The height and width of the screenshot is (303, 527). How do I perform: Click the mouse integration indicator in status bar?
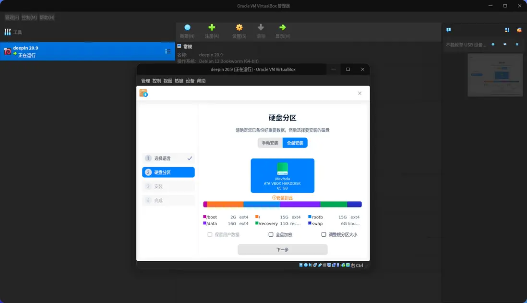(x=343, y=265)
